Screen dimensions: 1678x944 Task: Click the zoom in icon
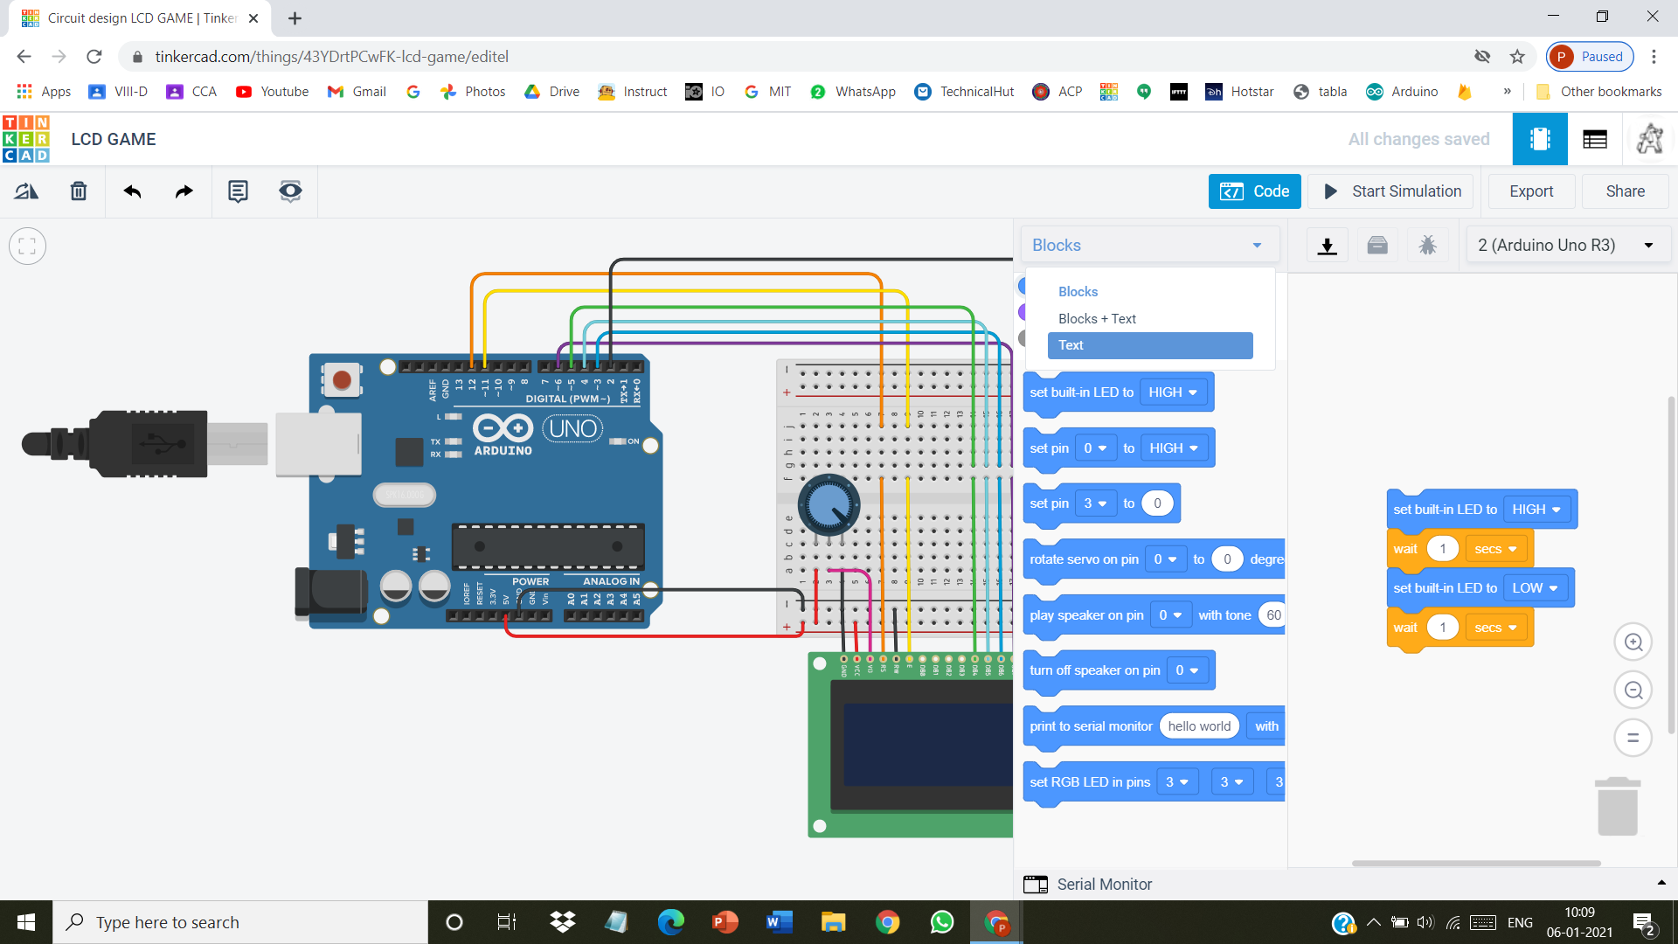1634,643
